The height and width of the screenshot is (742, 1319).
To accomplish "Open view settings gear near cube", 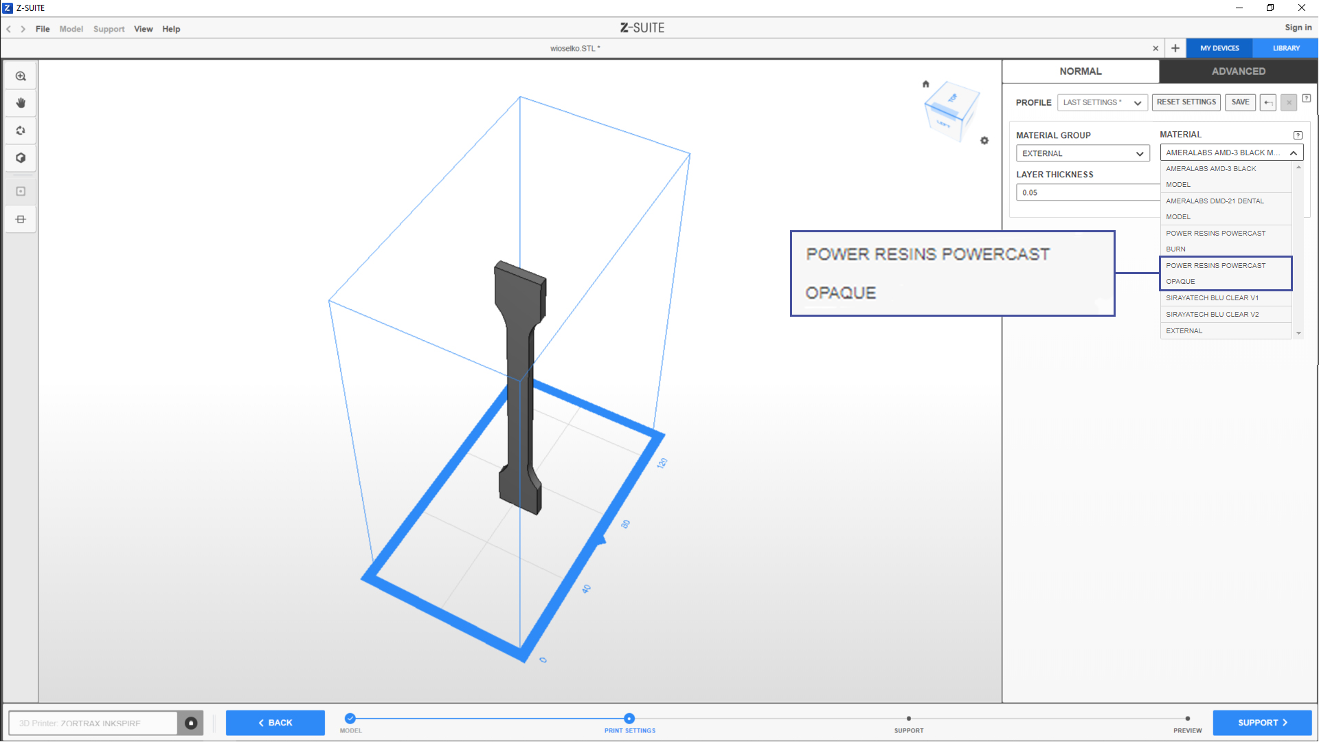I will (x=984, y=140).
